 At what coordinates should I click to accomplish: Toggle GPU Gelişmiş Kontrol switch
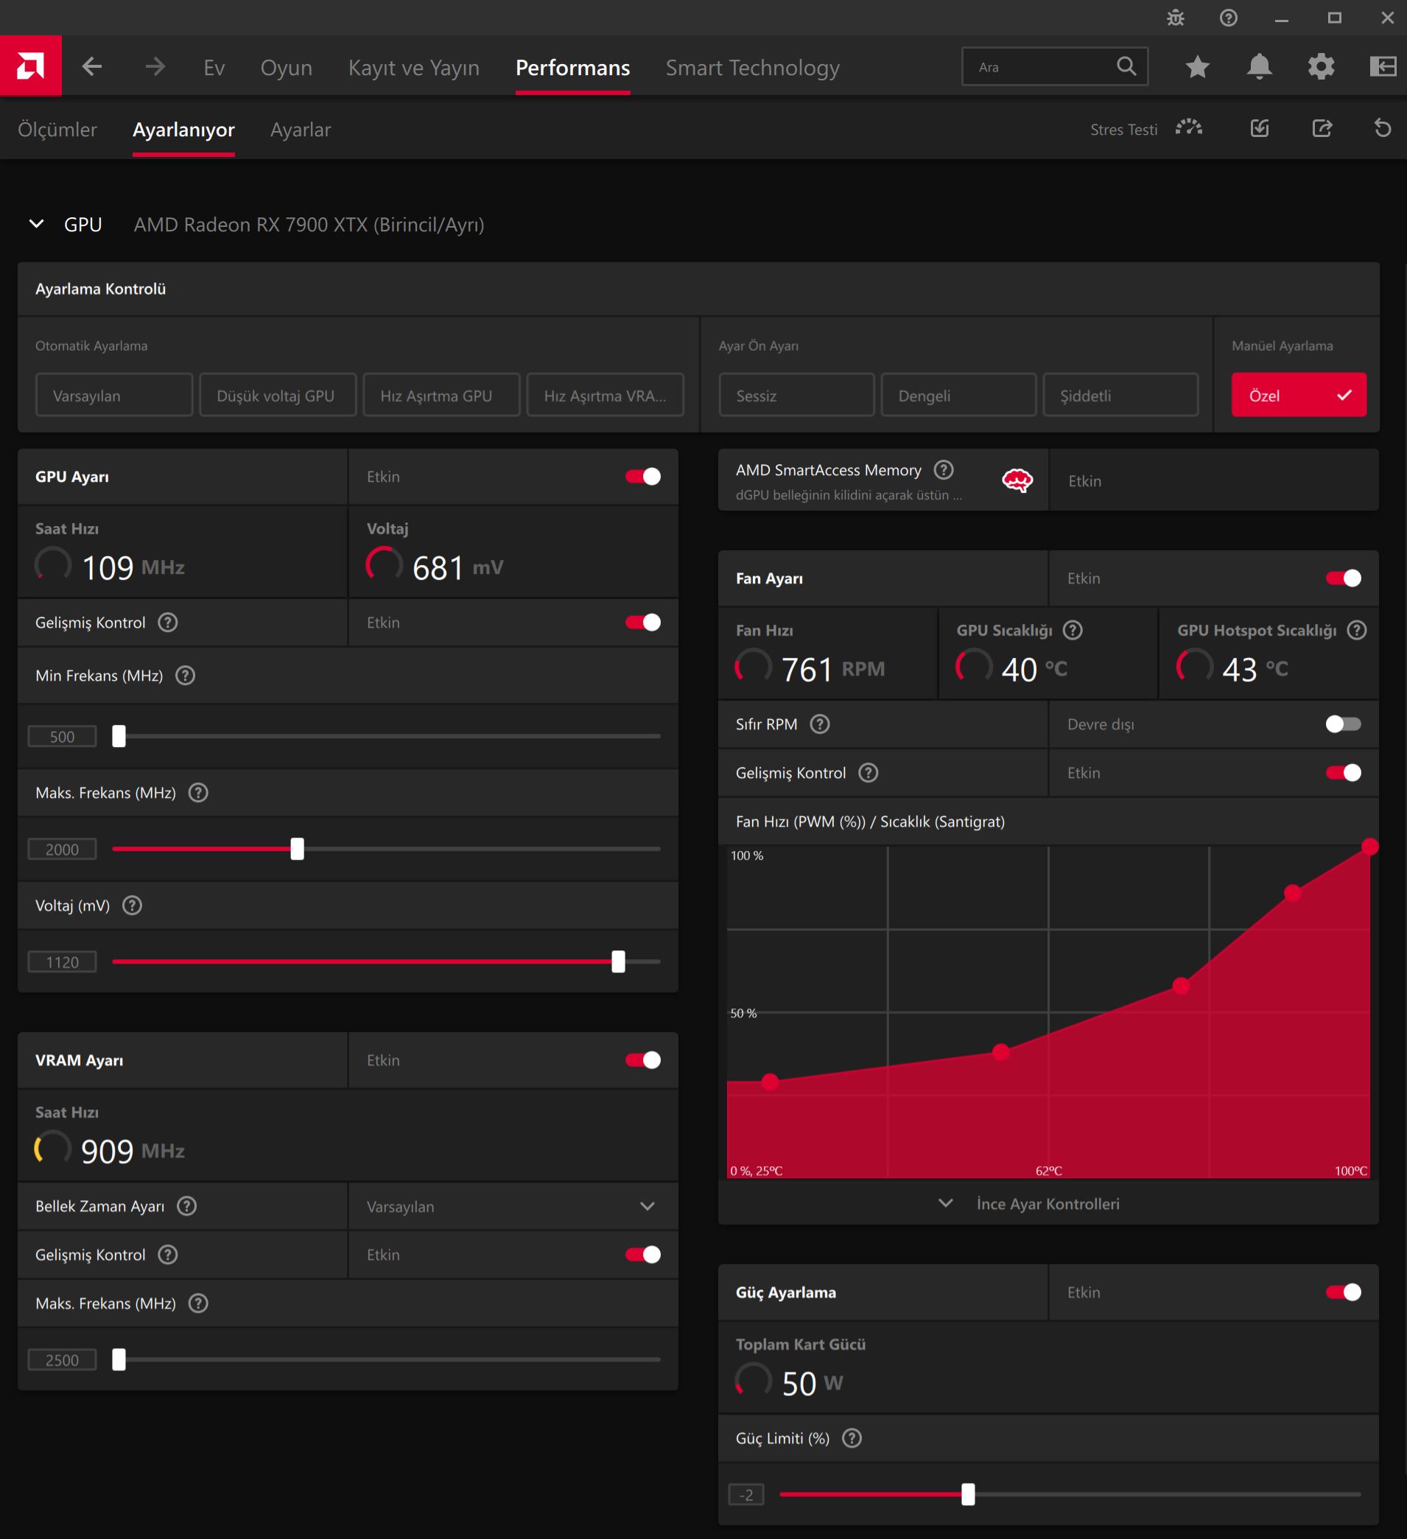[643, 623]
